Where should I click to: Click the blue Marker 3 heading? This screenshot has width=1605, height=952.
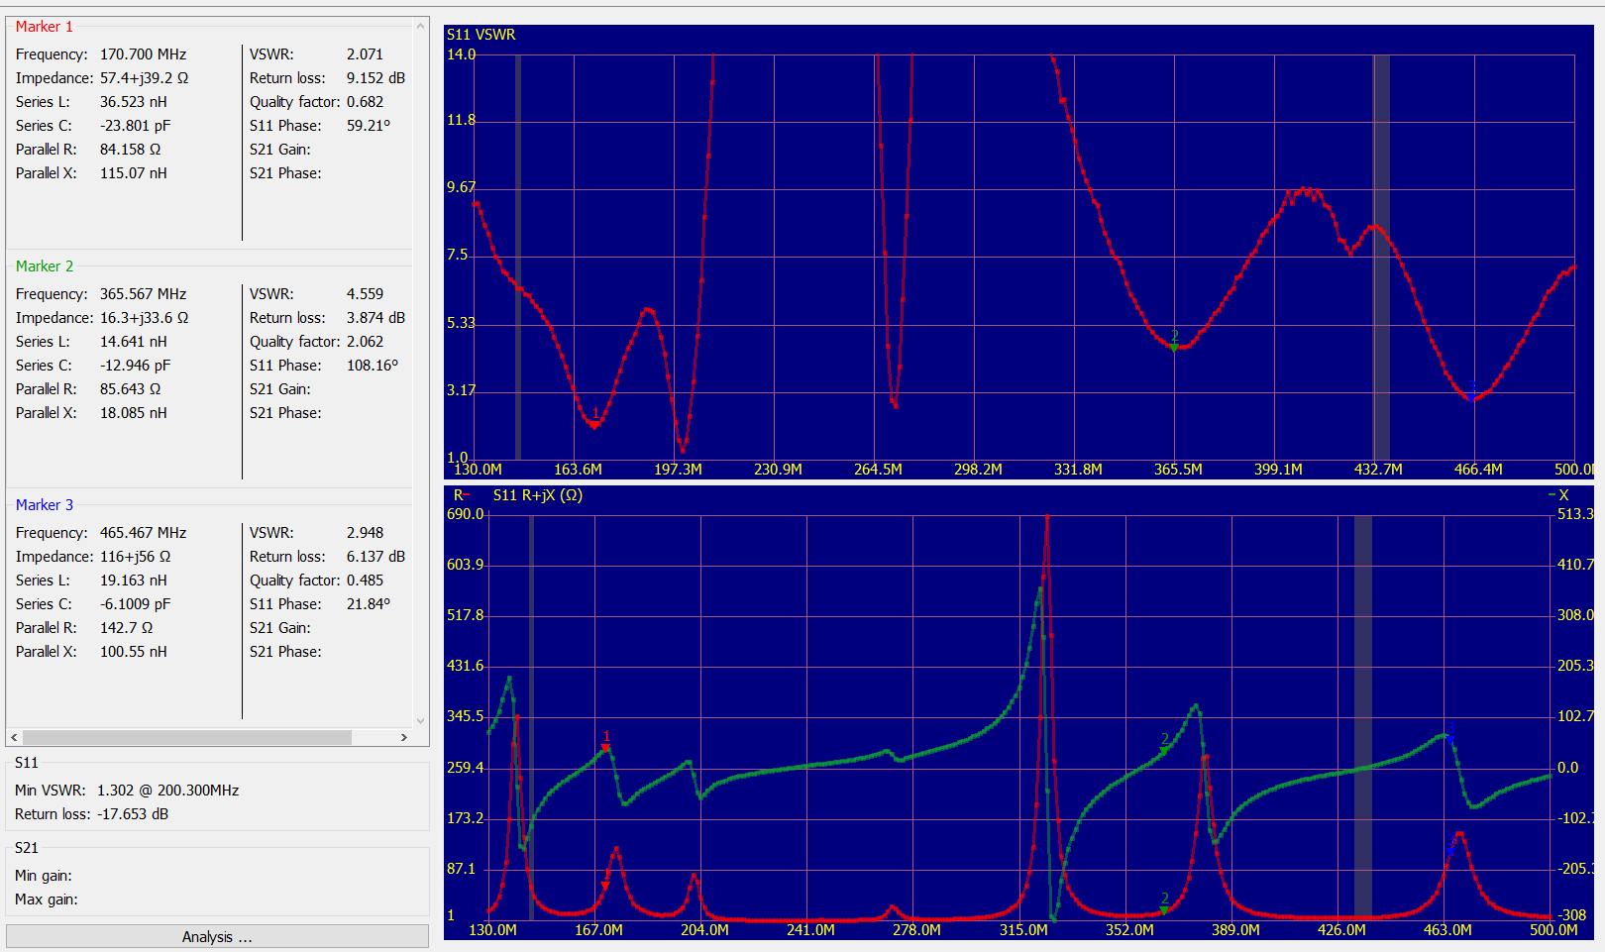(45, 505)
